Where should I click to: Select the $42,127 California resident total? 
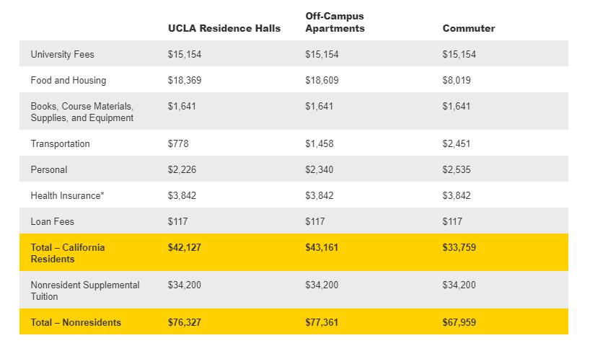point(184,247)
